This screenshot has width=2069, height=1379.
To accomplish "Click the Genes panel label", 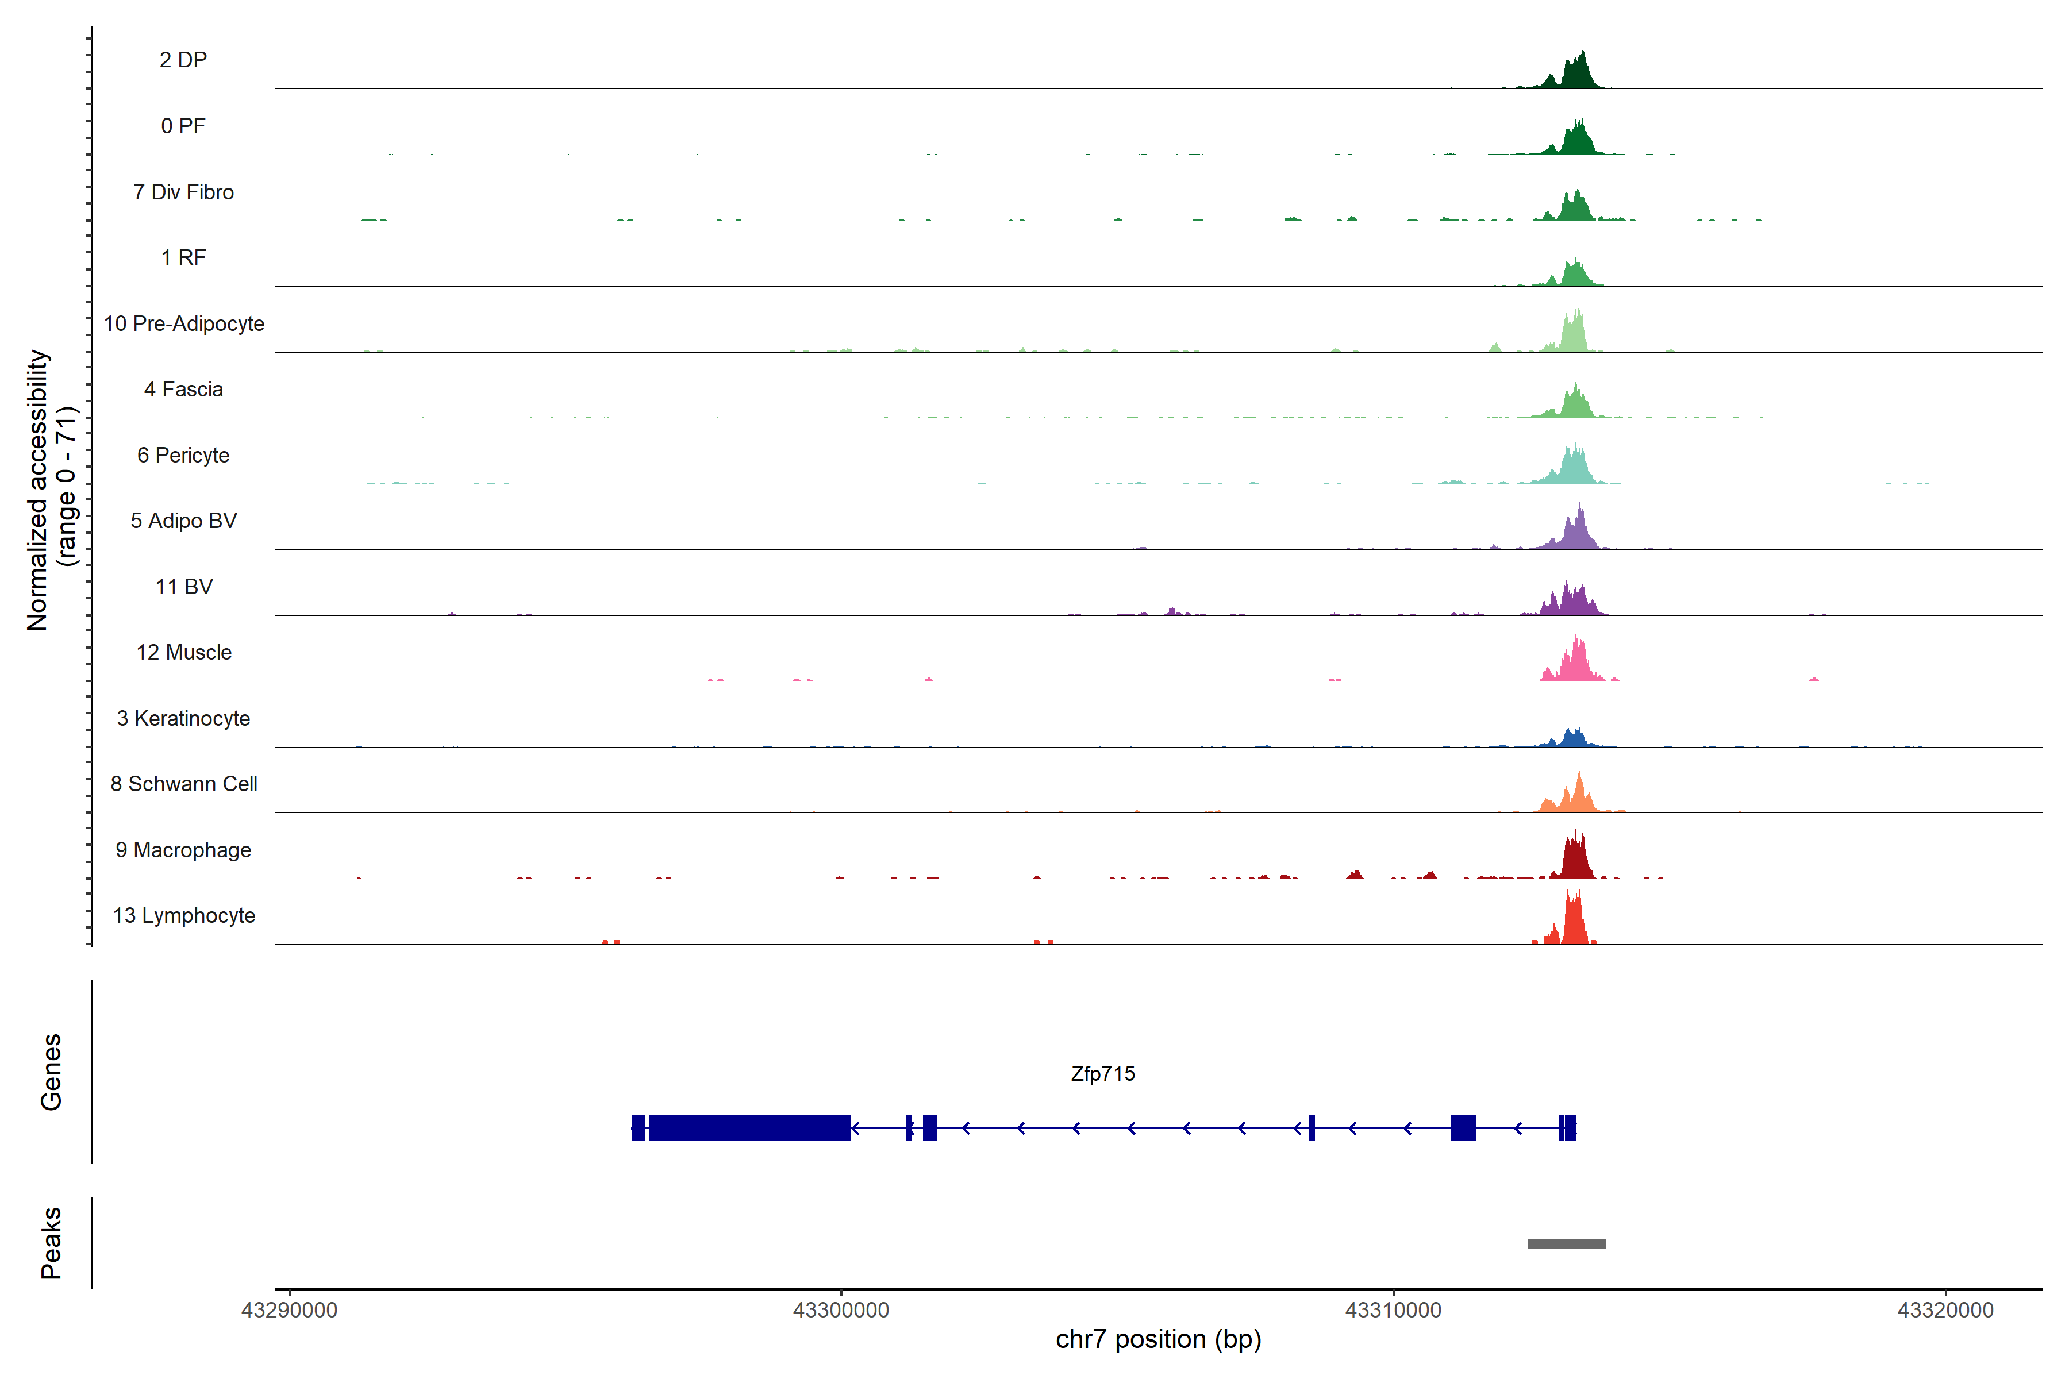I will 51,1072.
